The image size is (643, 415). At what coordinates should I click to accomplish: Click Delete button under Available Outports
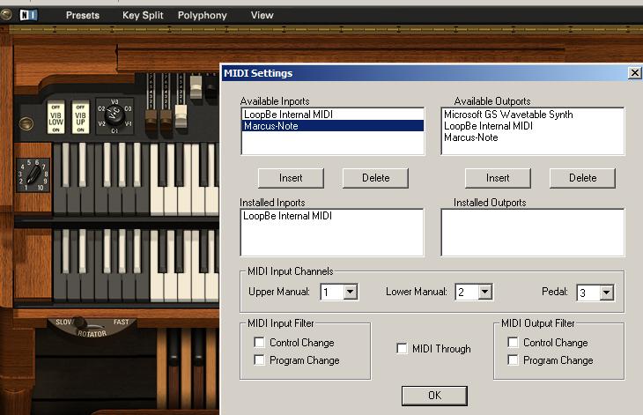[x=583, y=178]
